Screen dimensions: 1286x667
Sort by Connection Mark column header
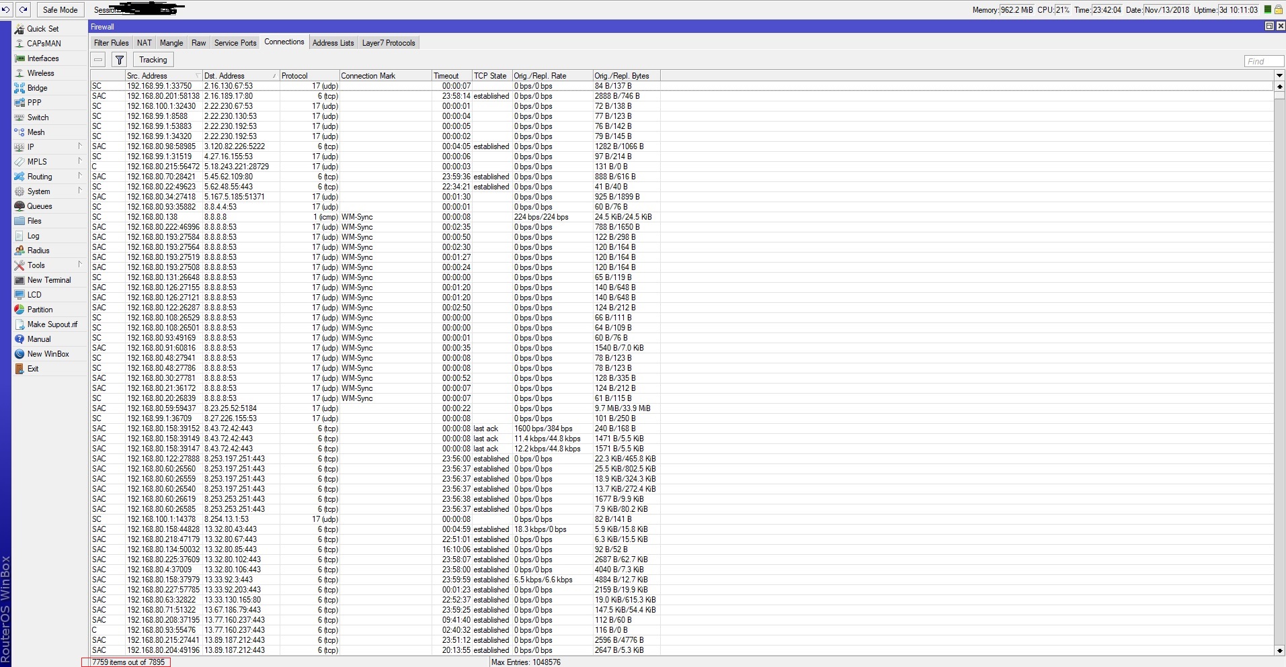click(385, 76)
